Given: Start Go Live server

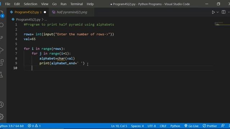Looking at the screenshot, I should (x=192, y=126).
